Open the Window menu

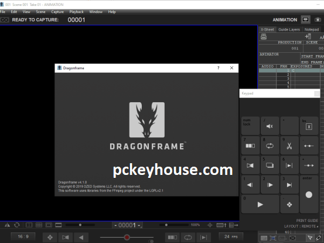(x=96, y=12)
